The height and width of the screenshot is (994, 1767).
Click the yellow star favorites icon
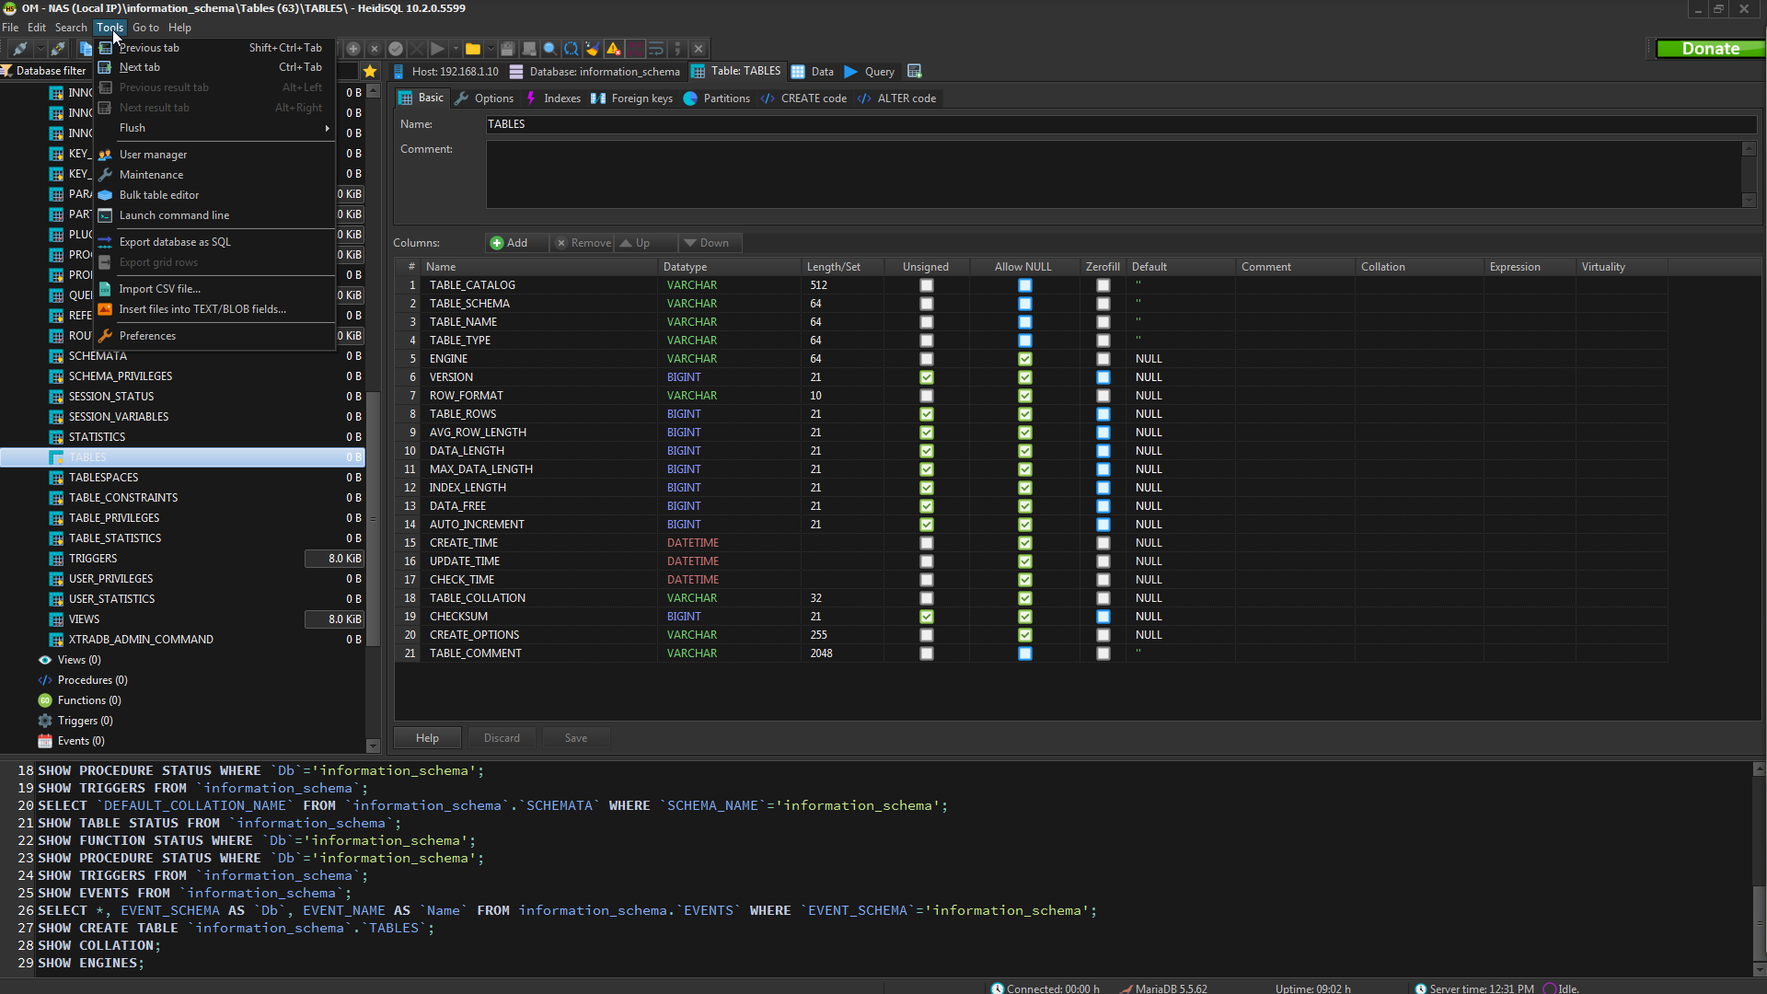click(x=370, y=72)
